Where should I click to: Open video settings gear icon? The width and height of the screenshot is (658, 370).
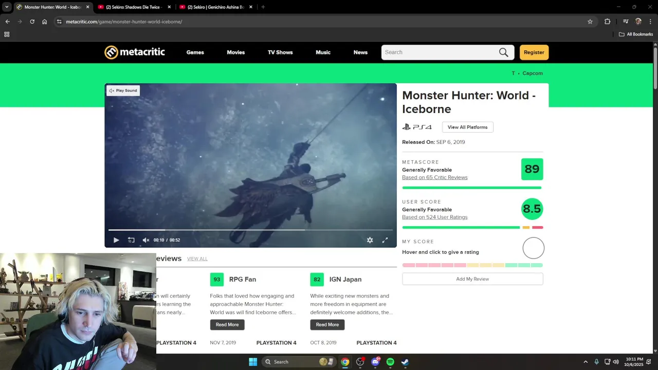pos(370,240)
